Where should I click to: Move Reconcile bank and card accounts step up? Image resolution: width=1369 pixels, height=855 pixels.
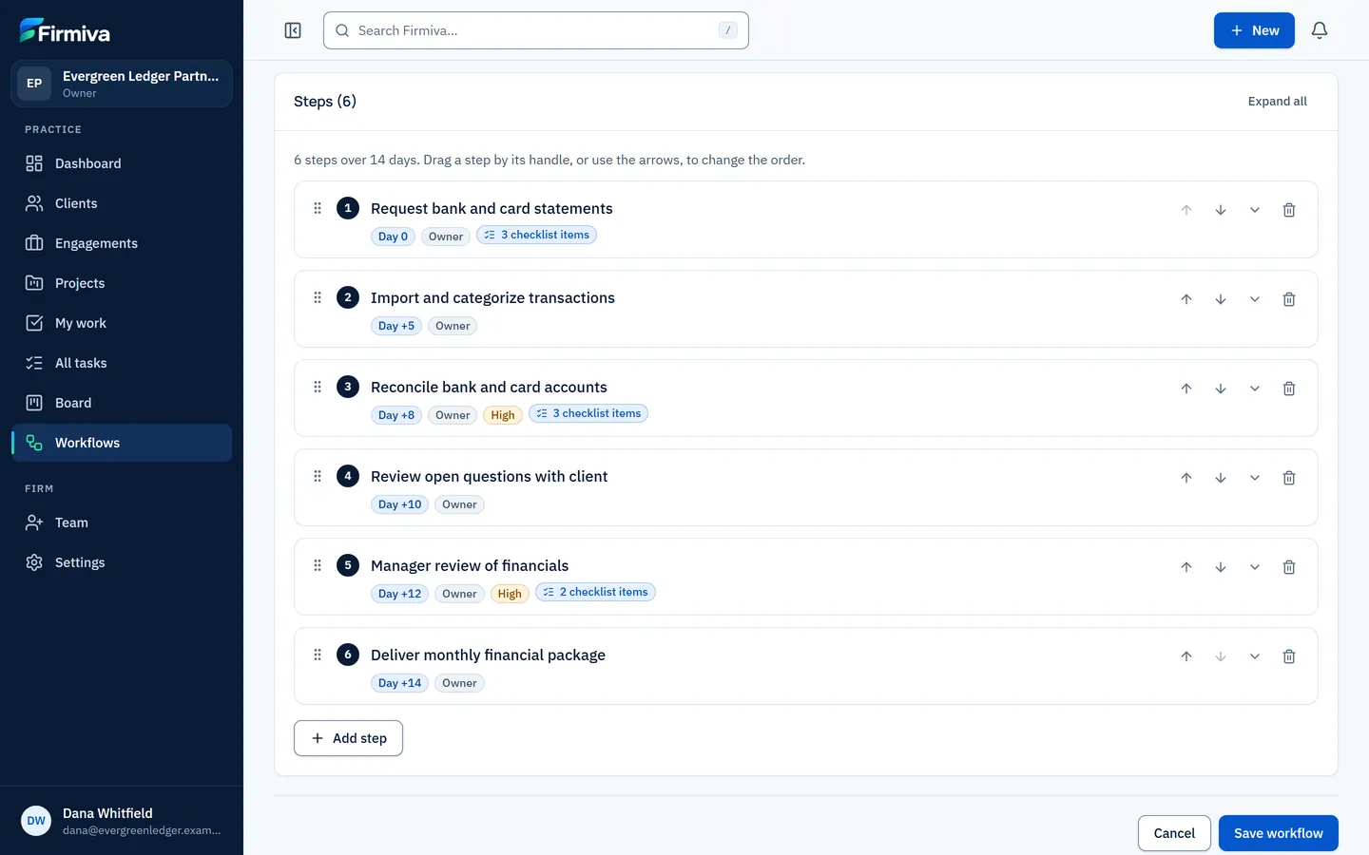click(1186, 389)
